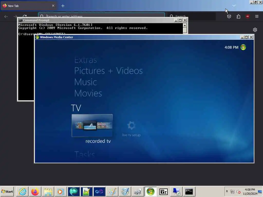Click the network tray icon
This screenshot has height=197, width=263.
232,191
